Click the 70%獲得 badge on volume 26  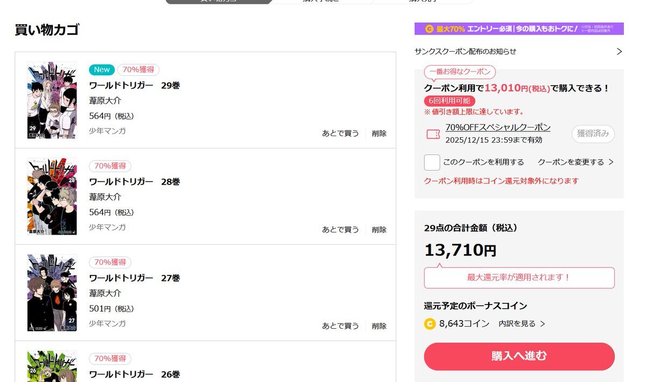click(x=110, y=359)
